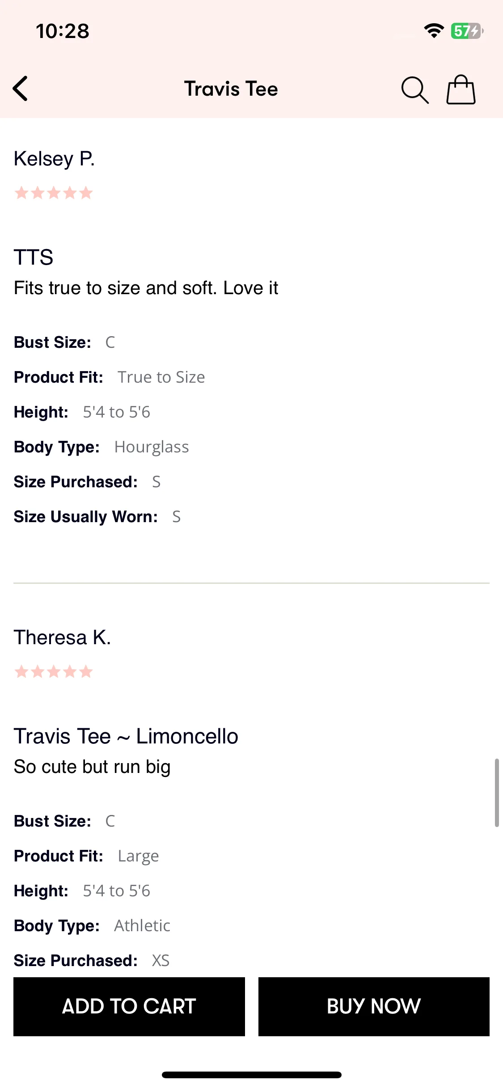Tap the TTS review title

pyautogui.click(x=34, y=257)
